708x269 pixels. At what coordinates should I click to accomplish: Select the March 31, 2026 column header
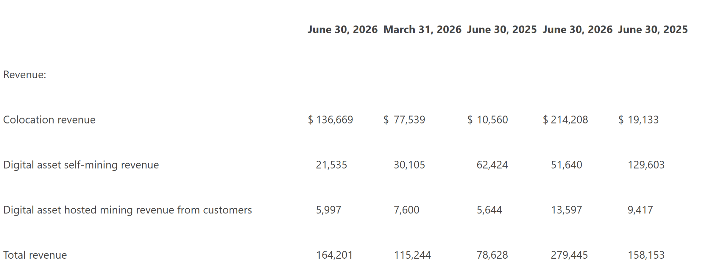tap(422, 30)
